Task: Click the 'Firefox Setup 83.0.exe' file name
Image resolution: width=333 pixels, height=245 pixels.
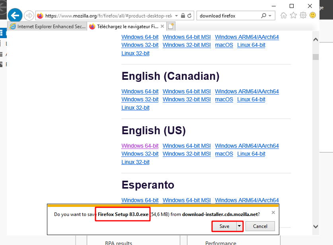Action: coord(123,214)
